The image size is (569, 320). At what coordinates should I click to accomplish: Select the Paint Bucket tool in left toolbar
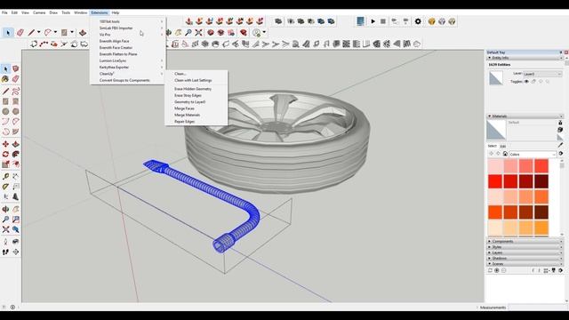(x=5, y=79)
